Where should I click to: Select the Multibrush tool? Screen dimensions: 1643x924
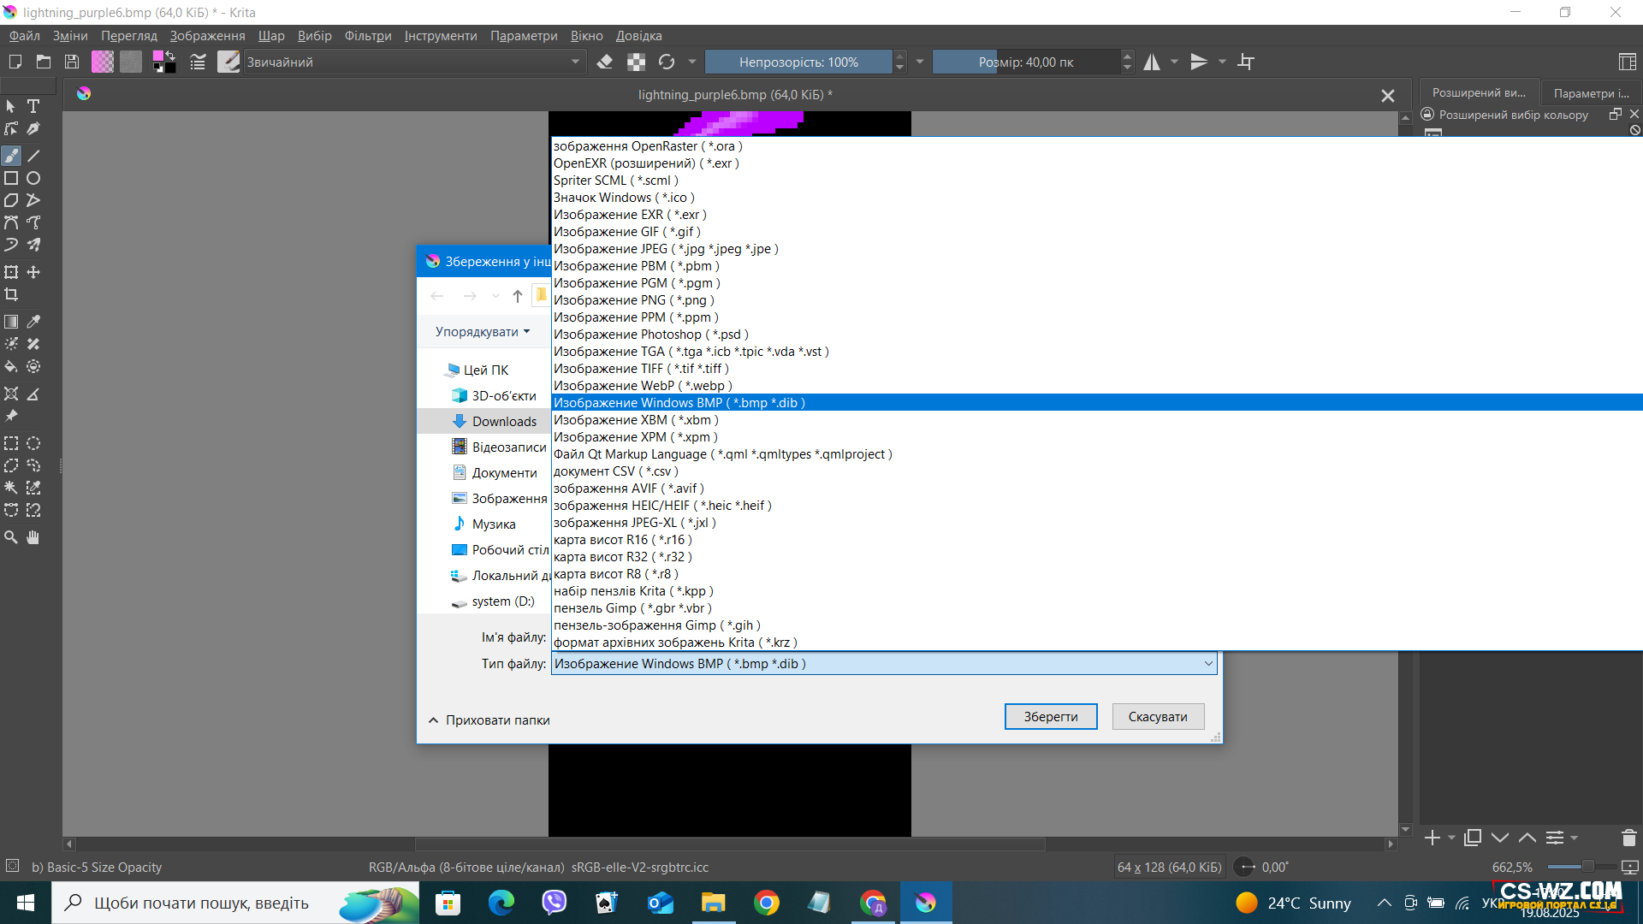tap(33, 245)
